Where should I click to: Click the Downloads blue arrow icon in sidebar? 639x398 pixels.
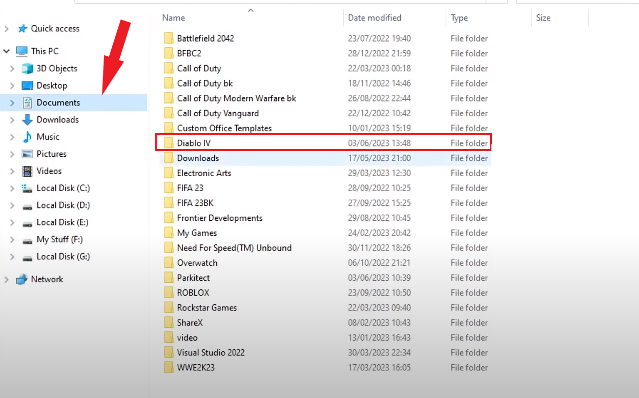tap(27, 120)
